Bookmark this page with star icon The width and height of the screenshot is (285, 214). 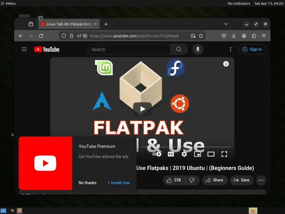(x=201, y=36)
